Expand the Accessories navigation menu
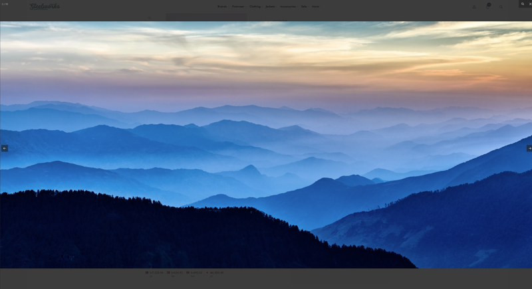Viewport: 532px width, 289px height. point(288,7)
